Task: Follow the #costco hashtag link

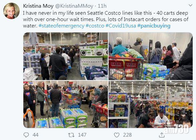Action: 95,26
